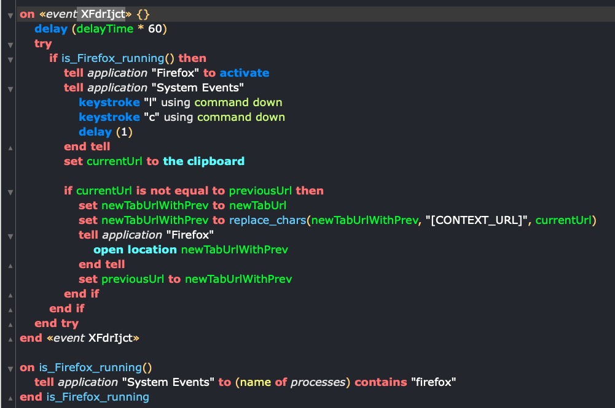Click the replace_chars function call
Viewport: 615px width, 408px height.
pyautogui.click(x=268, y=220)
